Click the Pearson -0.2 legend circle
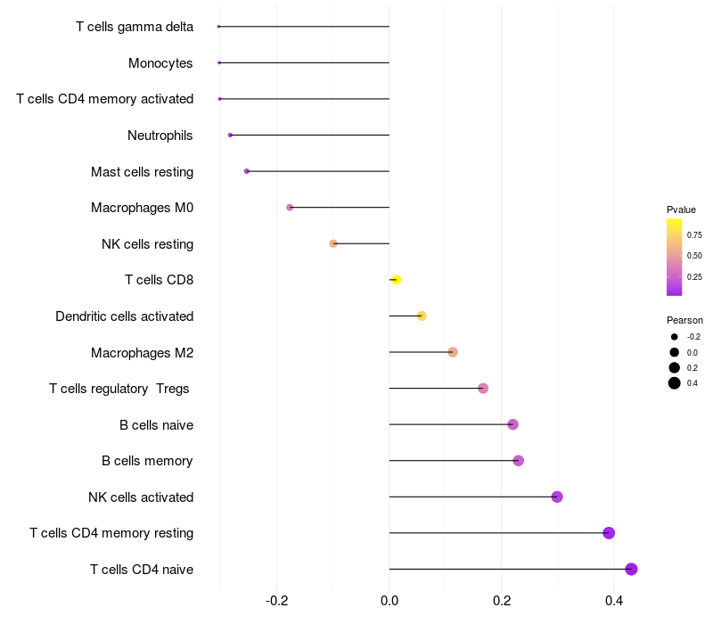Viewport: 713px width, 624px height. click(675, 337)
